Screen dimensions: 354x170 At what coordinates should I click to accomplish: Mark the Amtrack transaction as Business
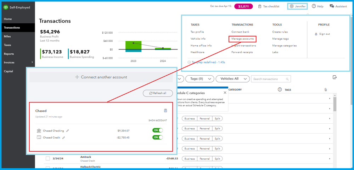[x=190, y=159]
